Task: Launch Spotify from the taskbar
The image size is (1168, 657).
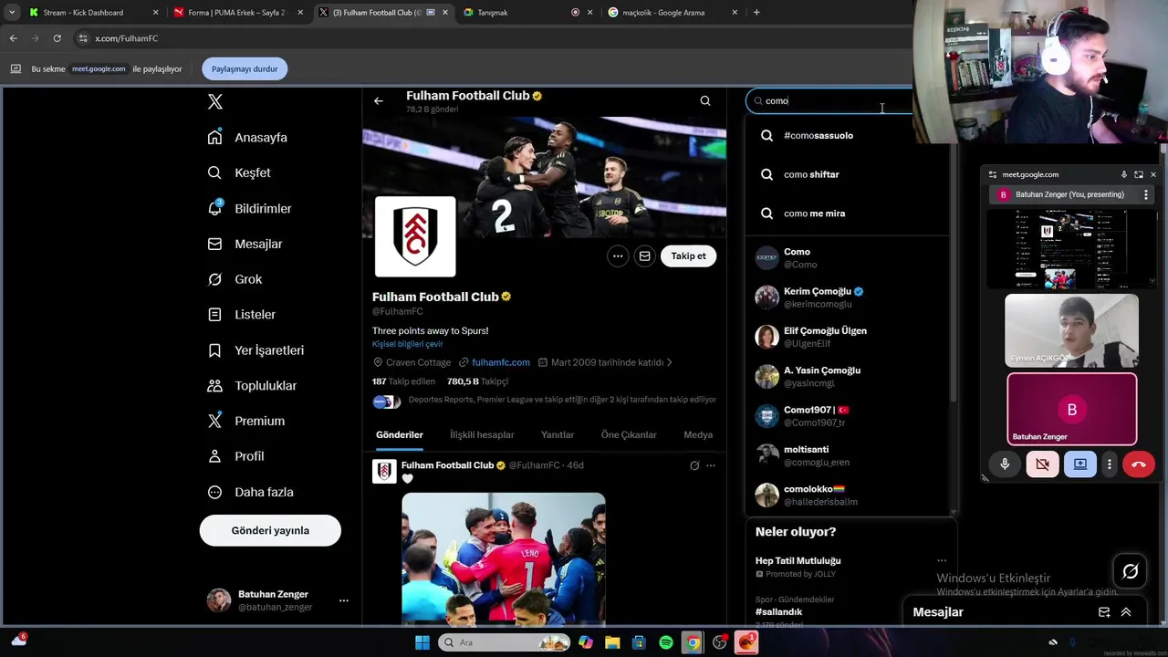Action: 666,642
